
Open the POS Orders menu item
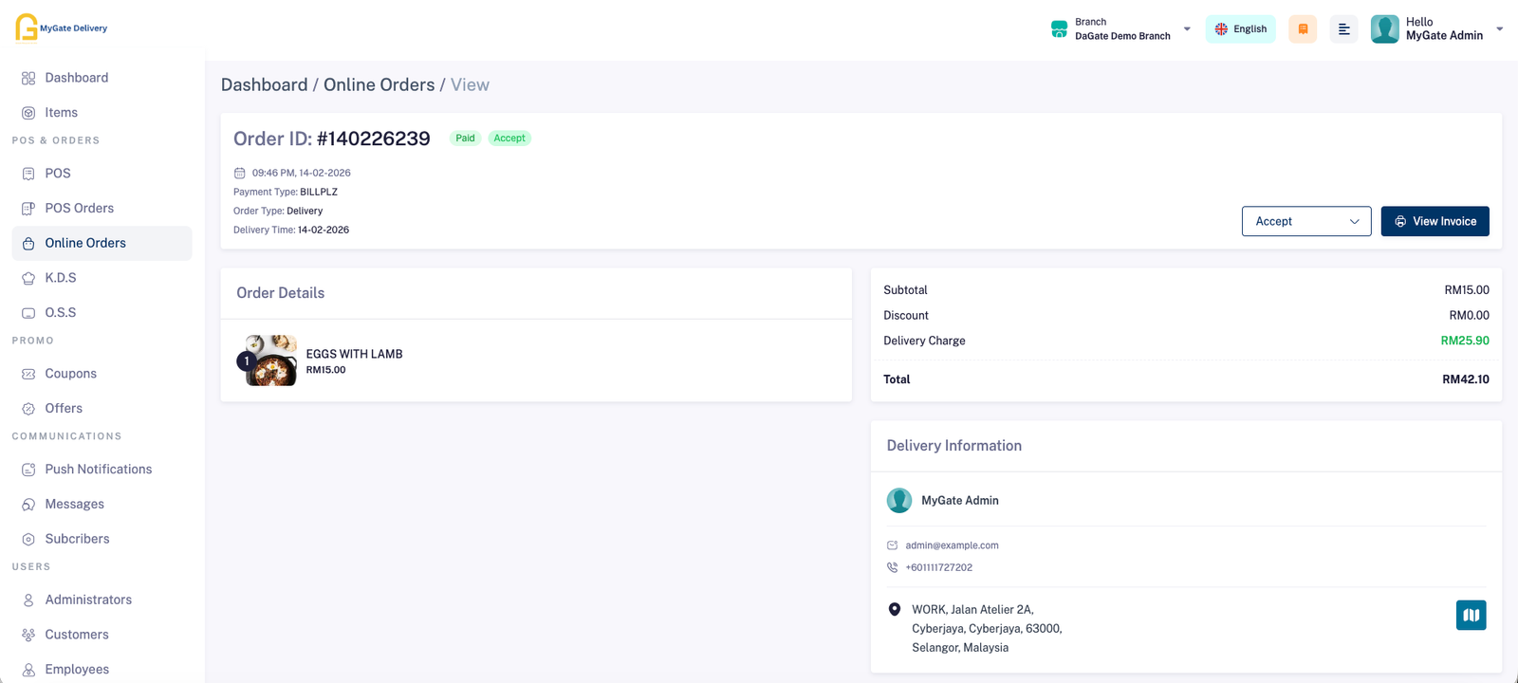79,208
